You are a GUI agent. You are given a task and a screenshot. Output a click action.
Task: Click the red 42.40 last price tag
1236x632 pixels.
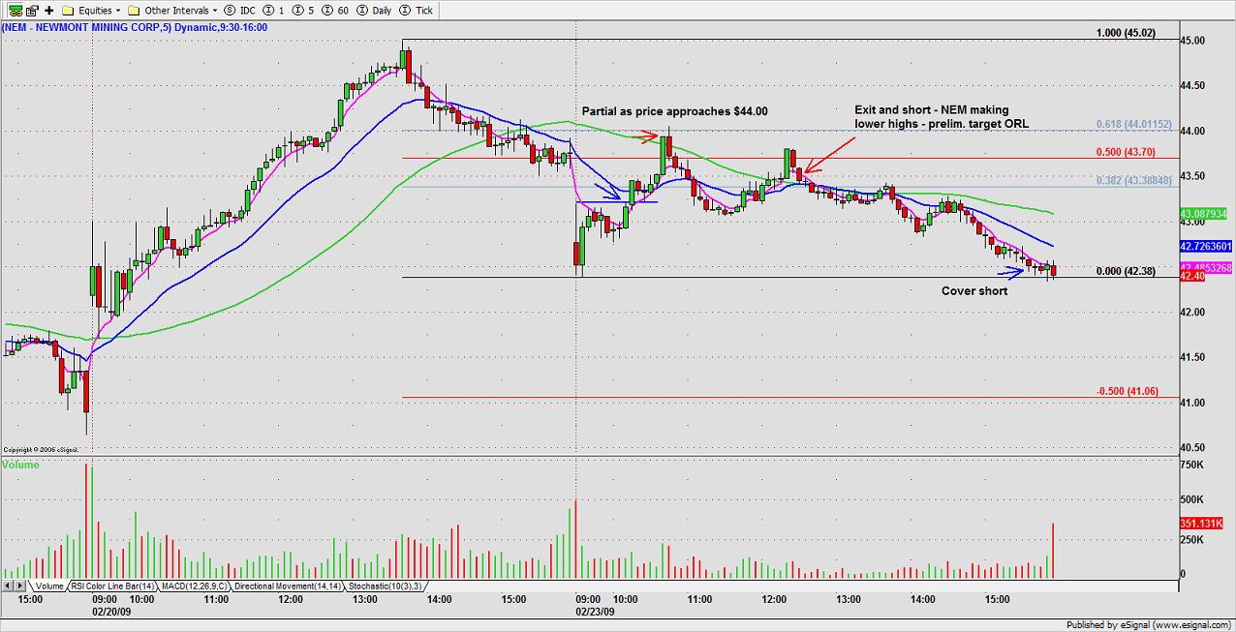tap(1193, 277)
